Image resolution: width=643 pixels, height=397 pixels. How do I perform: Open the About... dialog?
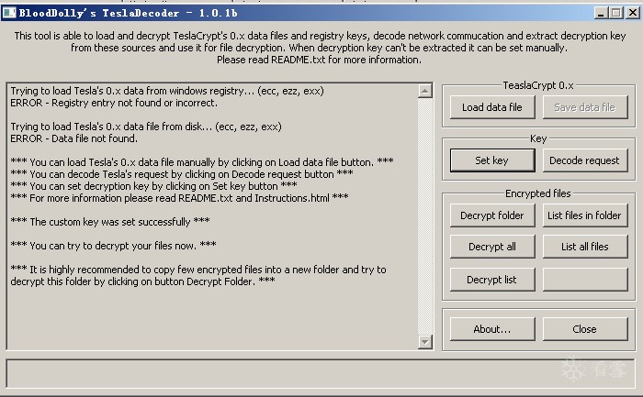pos(492,329)
